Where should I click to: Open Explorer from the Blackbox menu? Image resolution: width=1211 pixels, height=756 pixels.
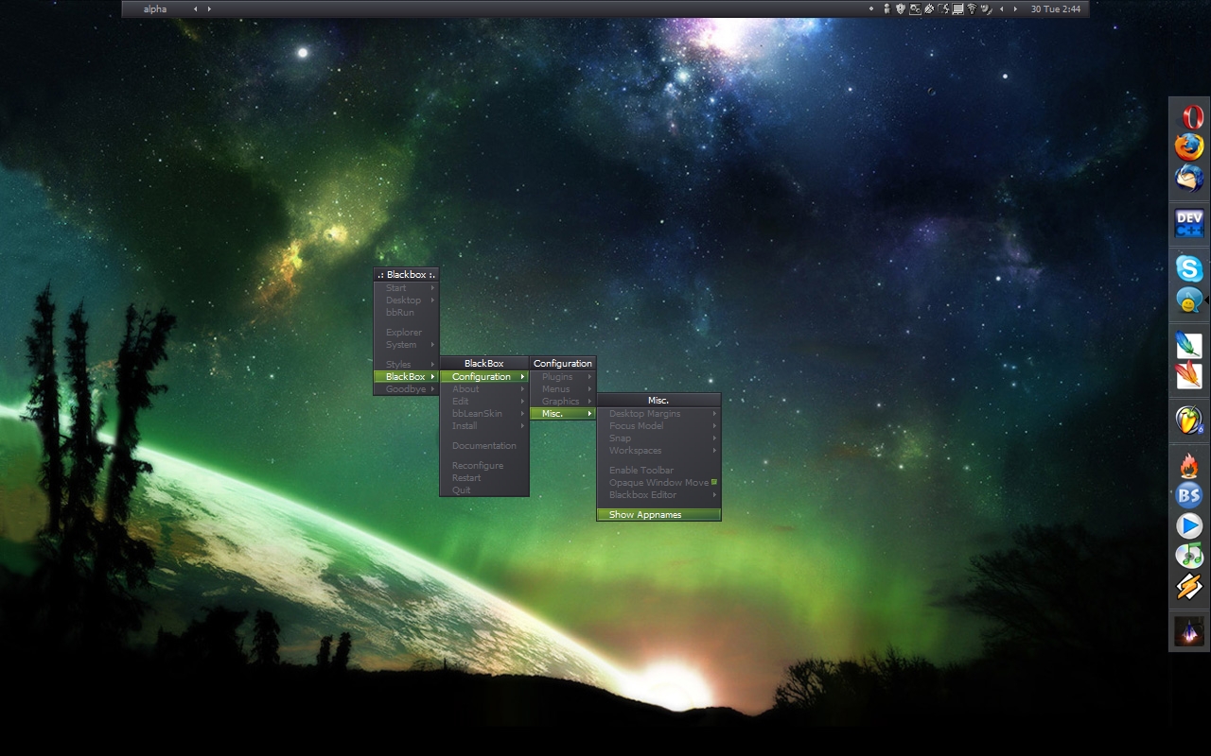407,333
